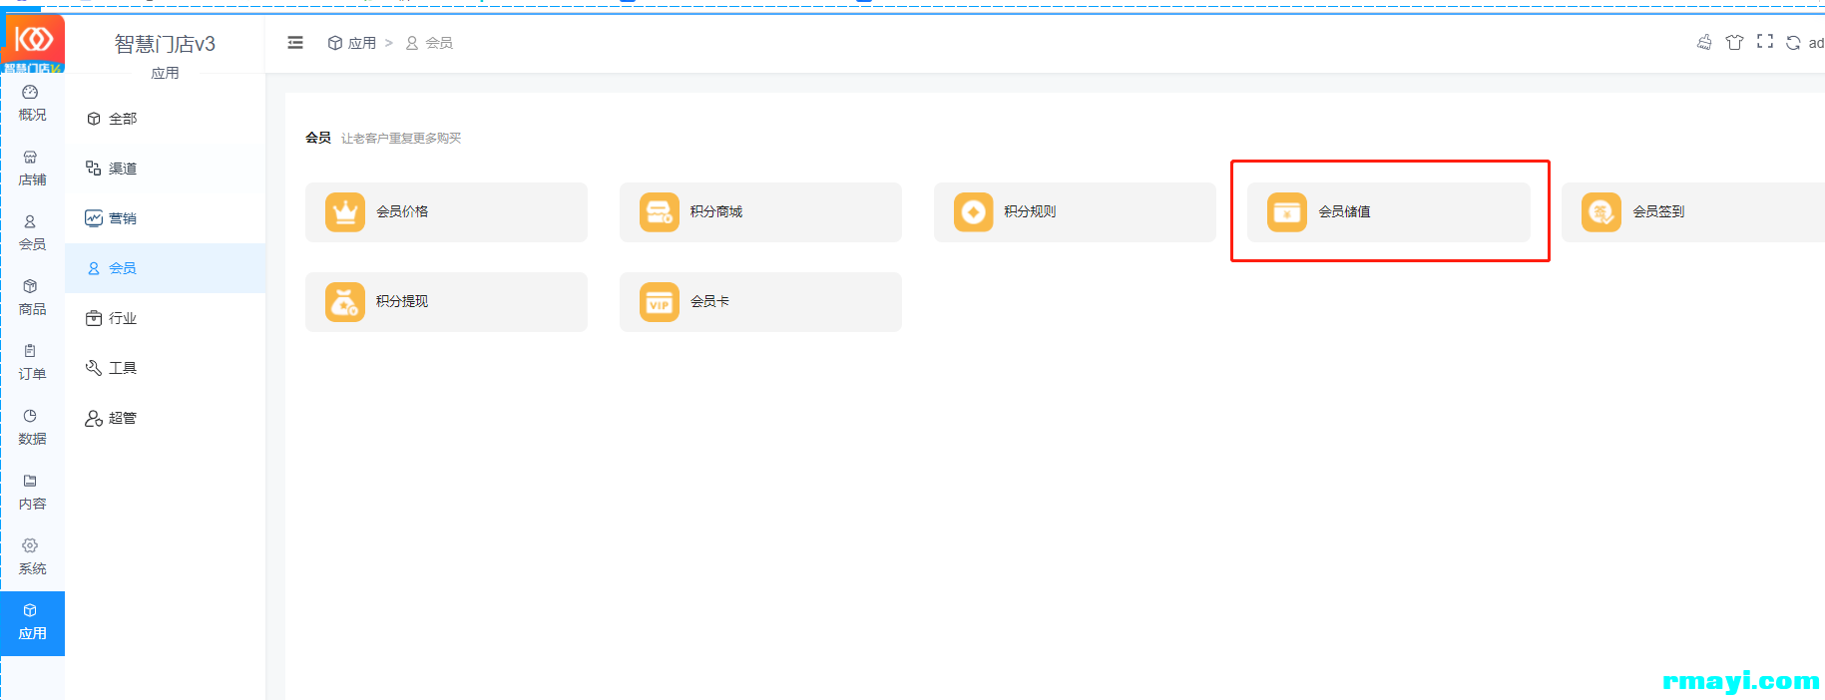Click the 应用 breadcrumb link
1825x700 pixels.
352,43
